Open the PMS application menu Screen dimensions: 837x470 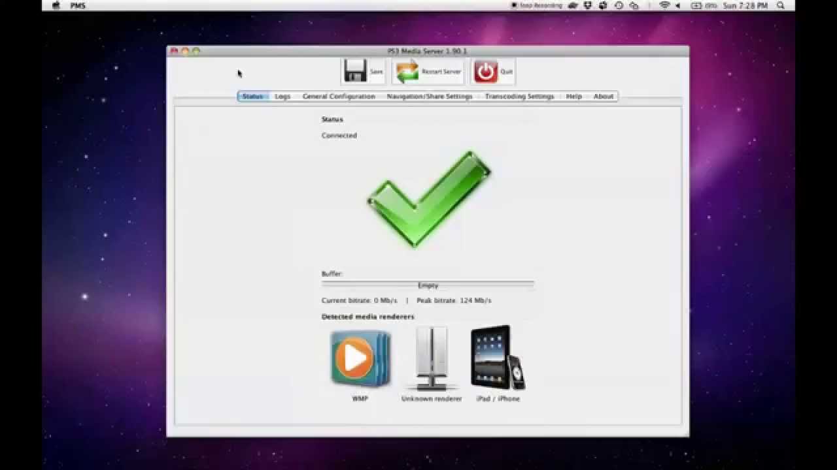pyautogui.click(x=78, y=5)
